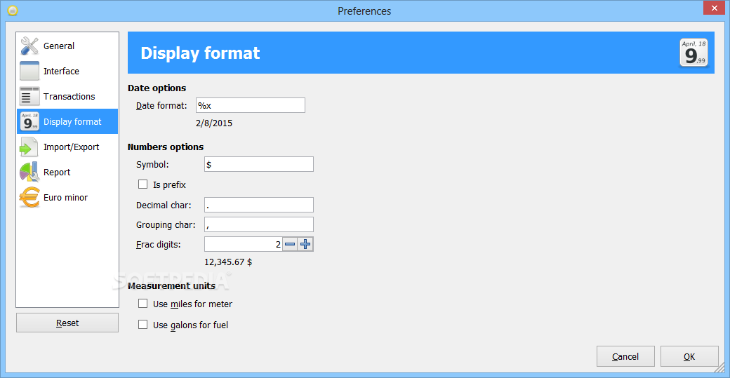This screenshot has width=730, height=378.
Task: Click the Date format: label
Action: [161, 105]
